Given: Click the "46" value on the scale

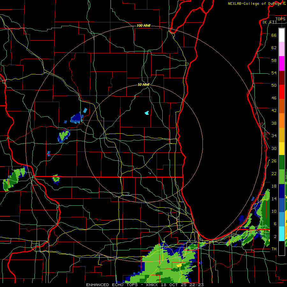Looking at the screenshot, I should click(274, 98).
